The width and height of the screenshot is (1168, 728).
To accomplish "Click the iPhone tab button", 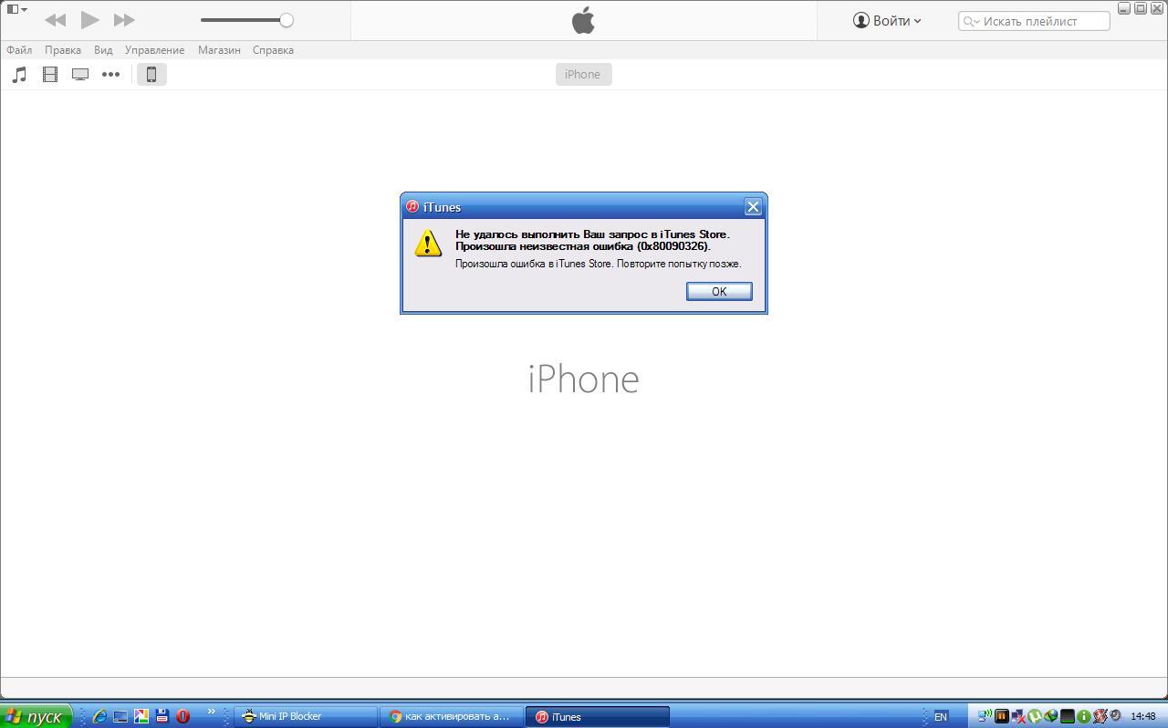I will 583,74.
